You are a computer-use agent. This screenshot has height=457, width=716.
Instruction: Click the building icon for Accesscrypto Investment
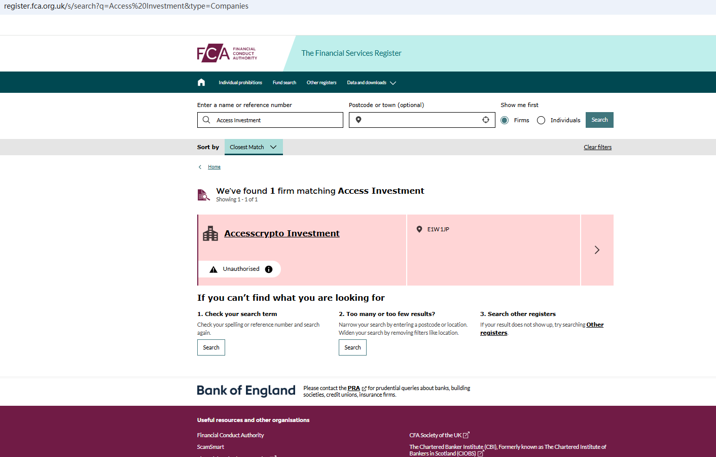(210, 233)
